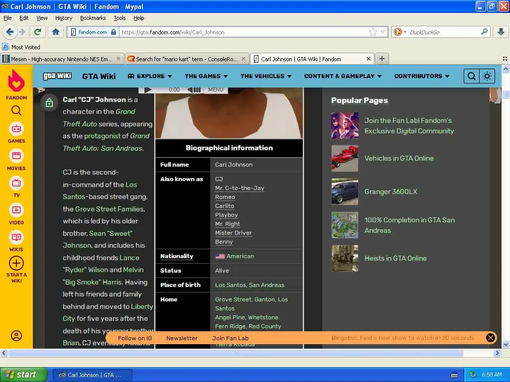Close the Carl Johnson tab
Image resolution: width=510 pixels, height=382 pixels.
click(x=368, y=59)
